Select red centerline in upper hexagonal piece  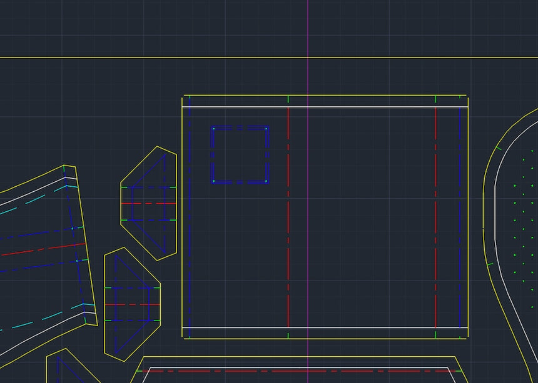tap(149, 204)
